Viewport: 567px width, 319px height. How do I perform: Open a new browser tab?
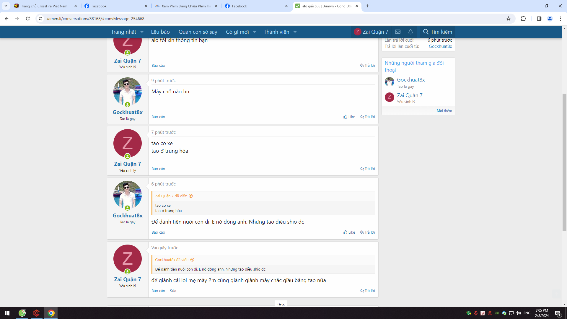click(x=367, y=6)
